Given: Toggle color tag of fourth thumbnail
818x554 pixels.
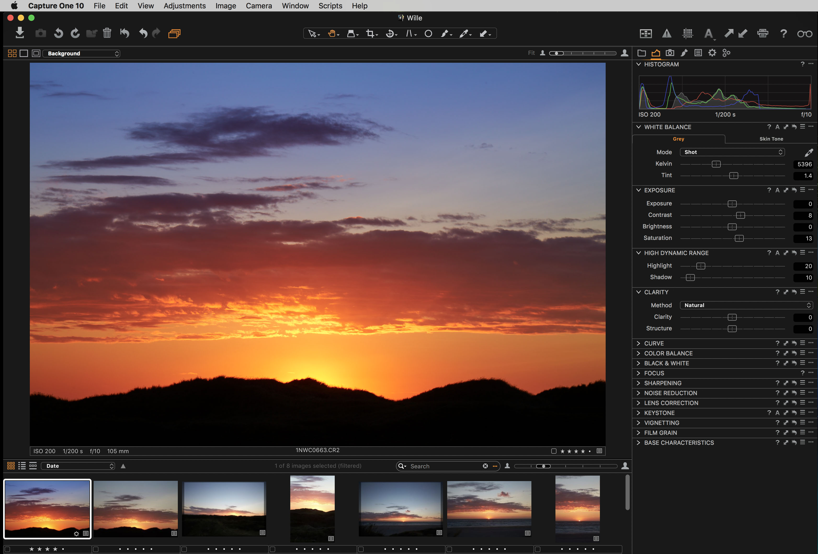Looking at the screenshot, I should (272, 549).
